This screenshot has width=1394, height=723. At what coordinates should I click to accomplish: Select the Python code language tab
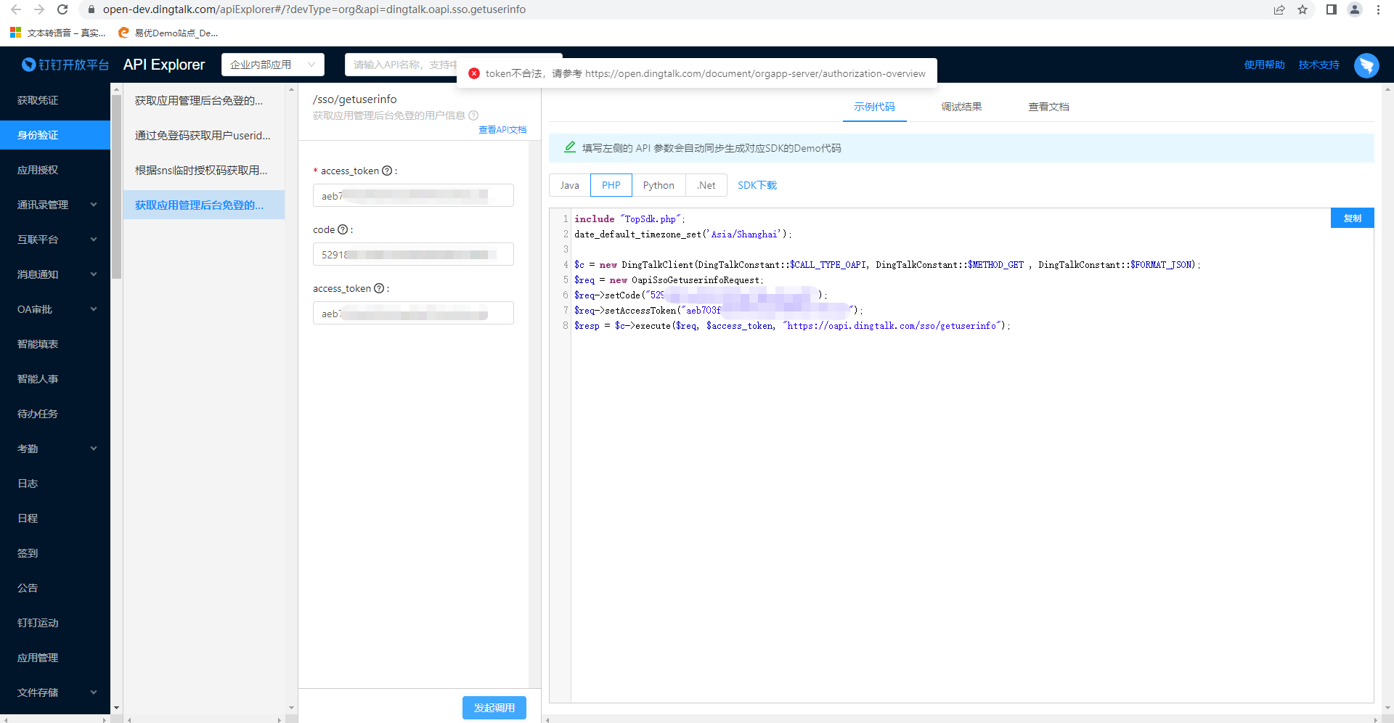[659, 185]
